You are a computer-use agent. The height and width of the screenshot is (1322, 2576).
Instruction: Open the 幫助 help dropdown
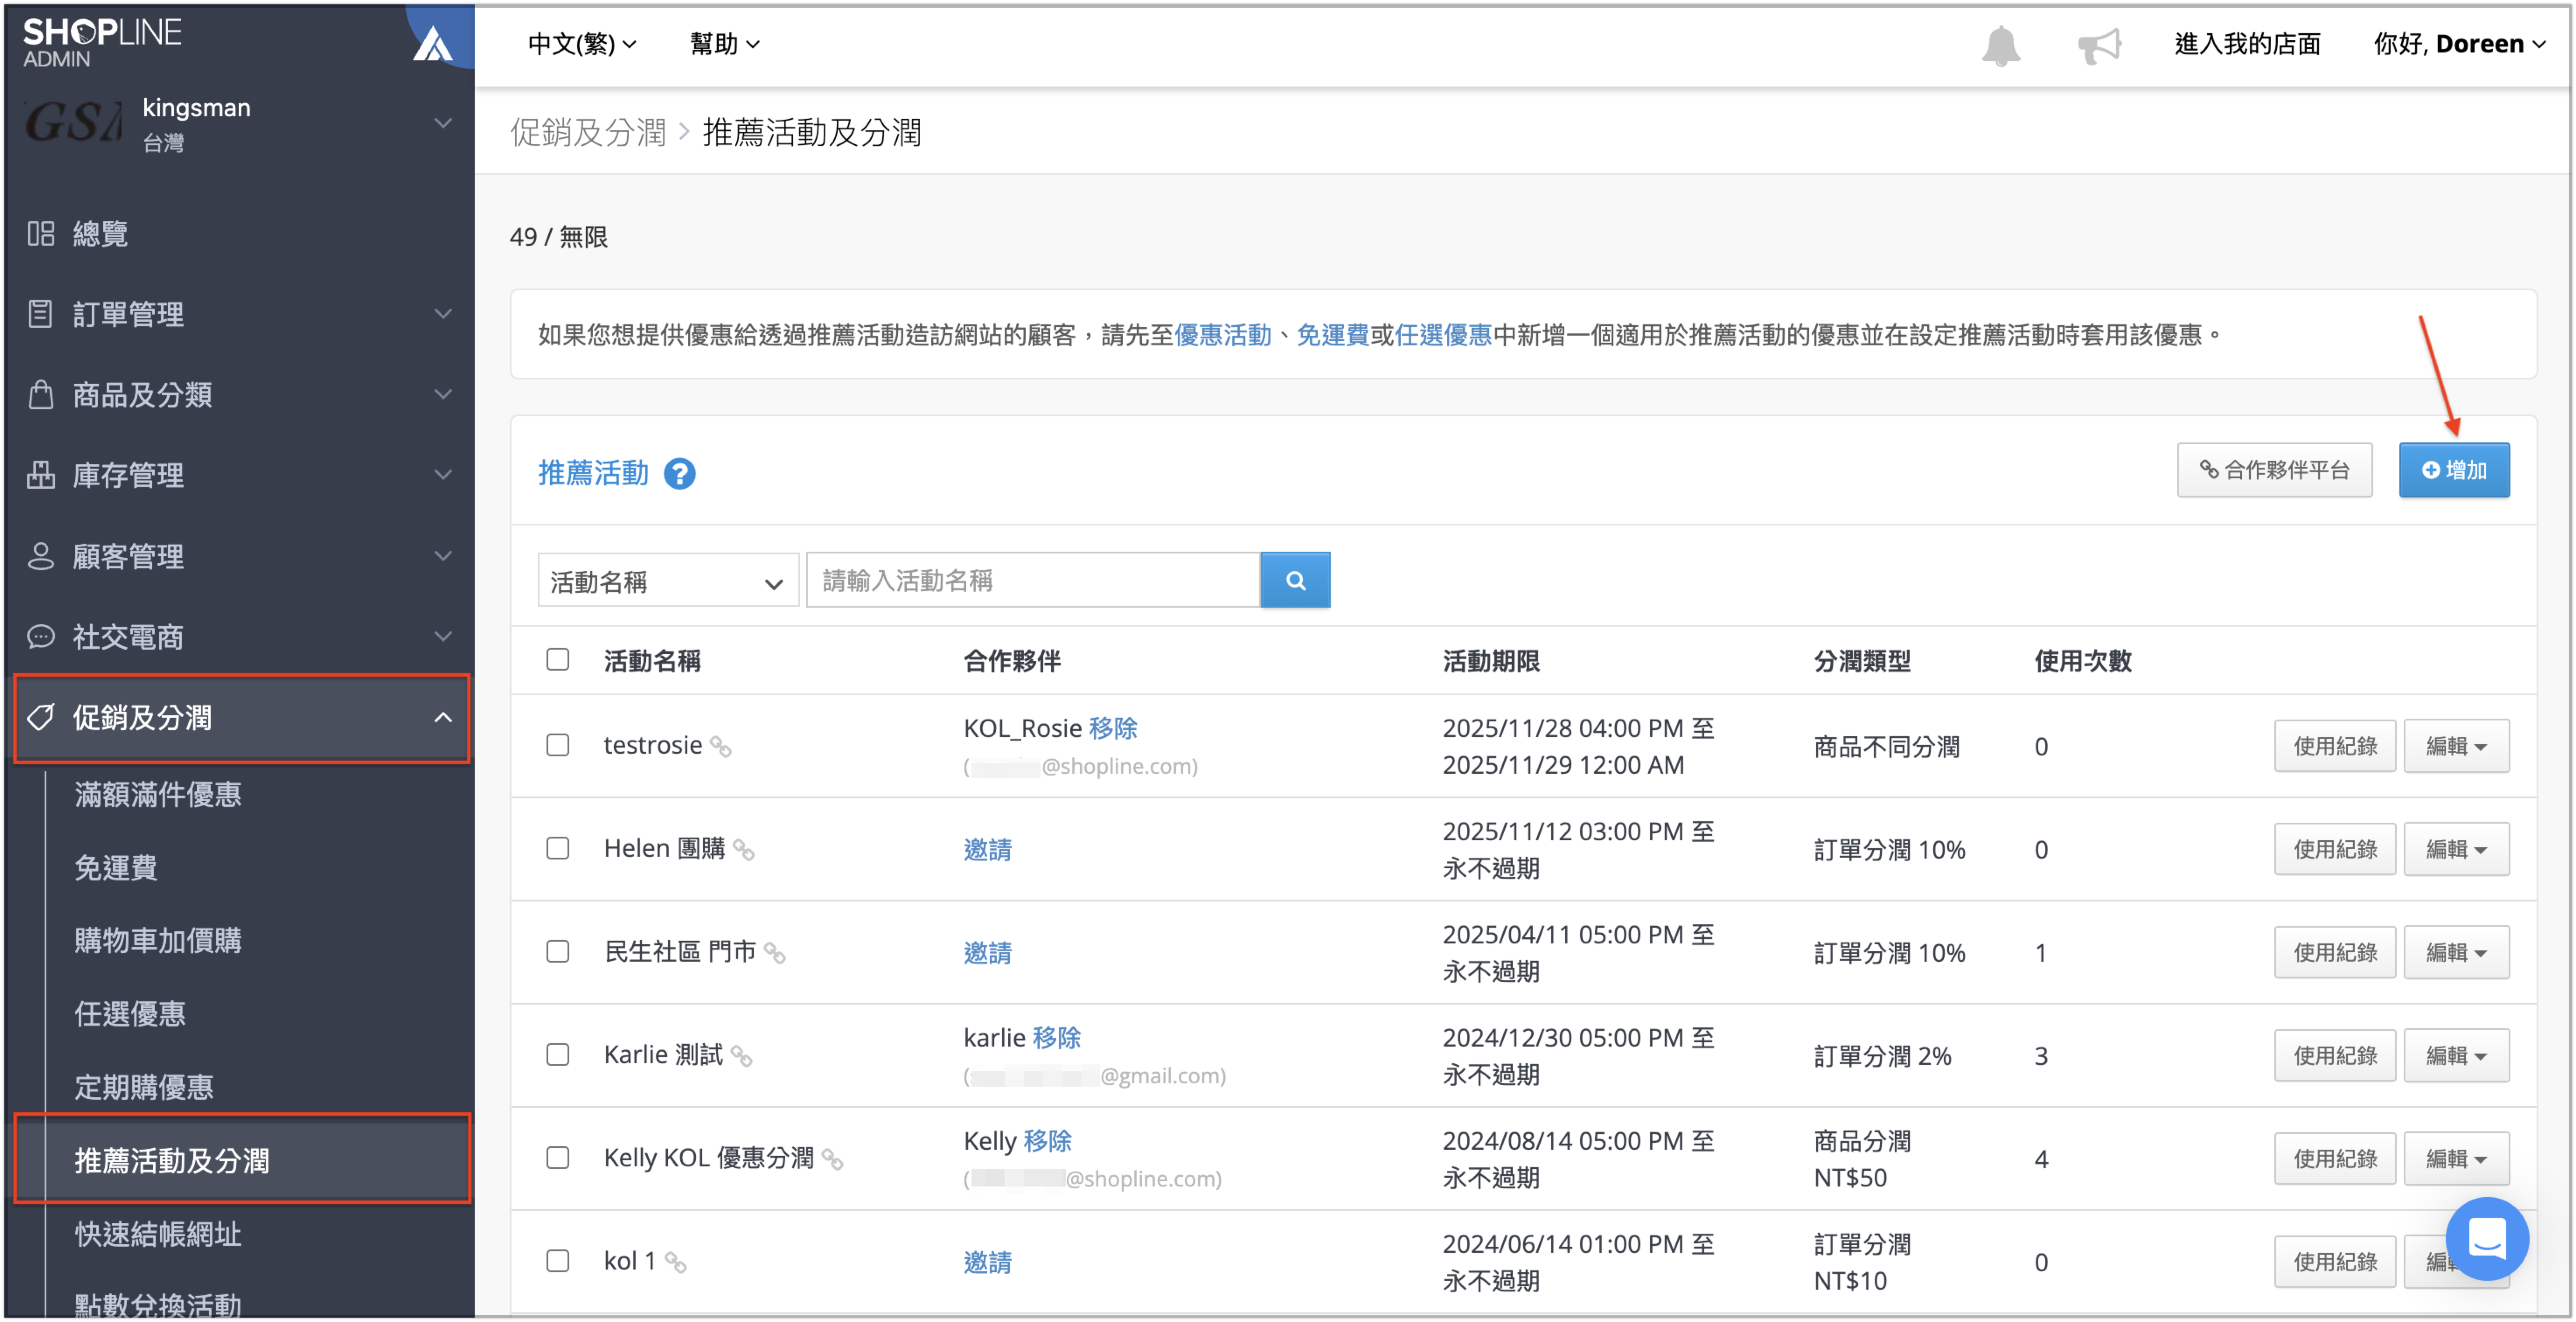[x=725, y=44]
